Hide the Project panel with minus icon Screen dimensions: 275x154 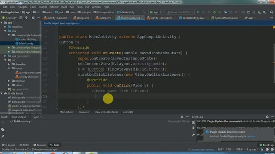[39, 18]
